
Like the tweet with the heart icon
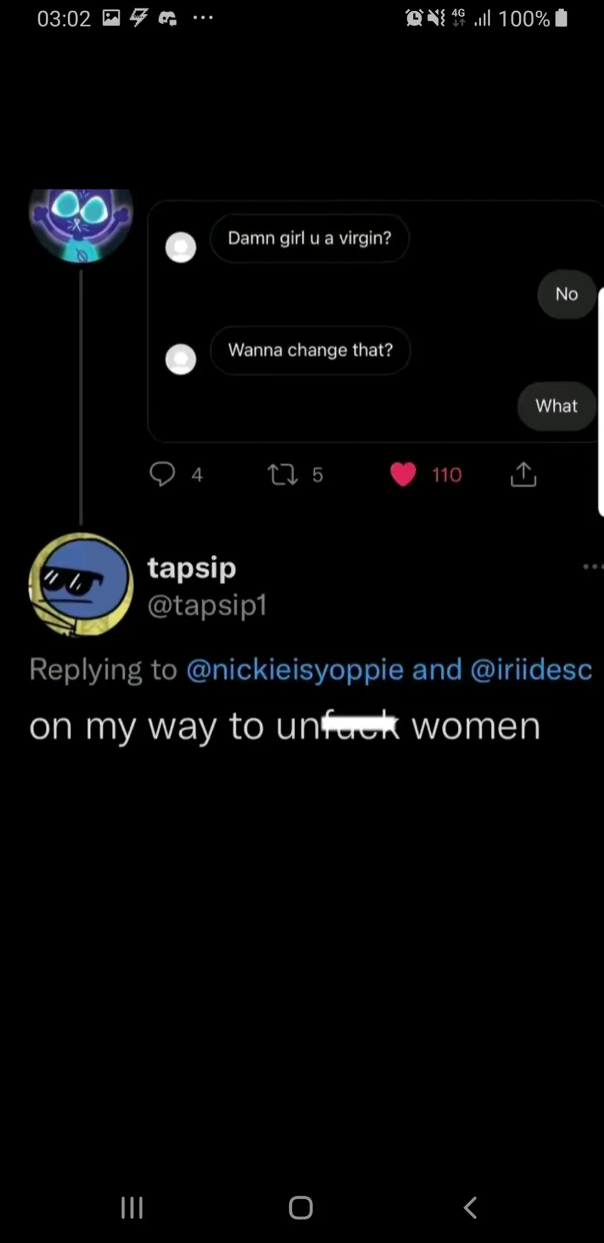(403, 475)
